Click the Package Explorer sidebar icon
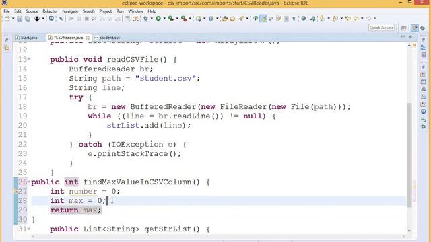Screen dimensions: 431x242 point(7,48)
